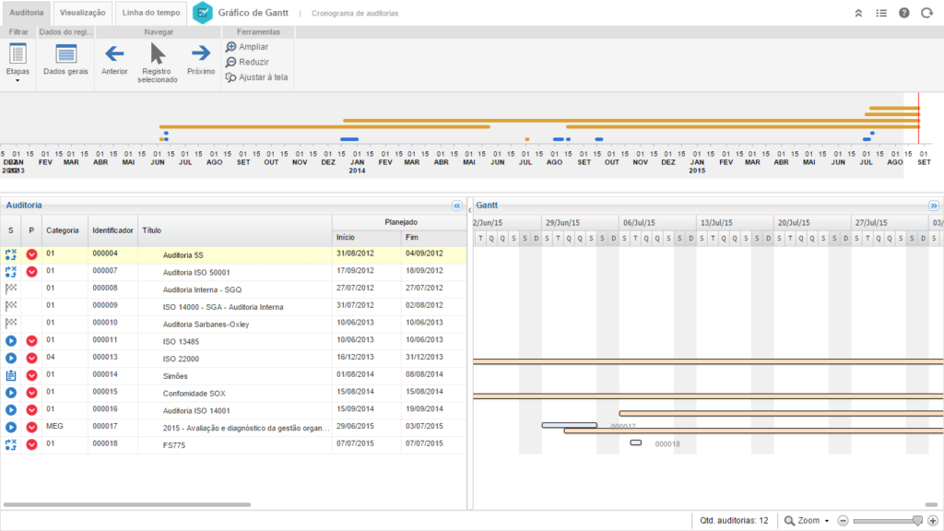Click the play status icon for ISO 13485
This screenshot has width=944, height=531.
point(11,341)
